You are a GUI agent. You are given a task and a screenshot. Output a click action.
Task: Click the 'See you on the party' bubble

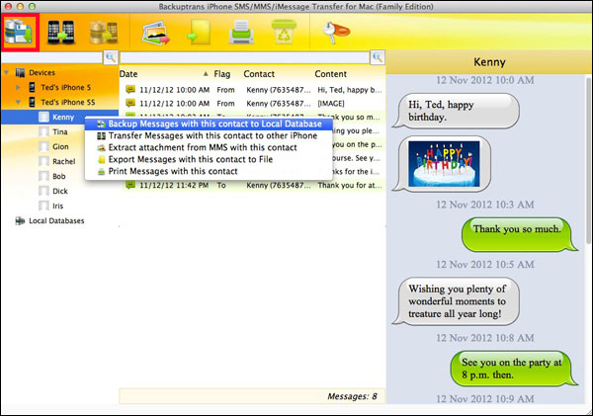click(514, 369)
